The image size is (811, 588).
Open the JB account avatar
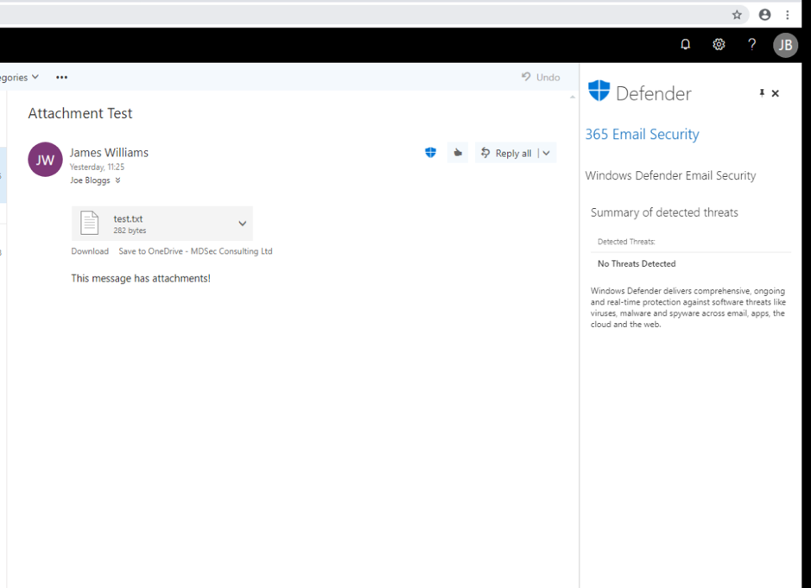785,45
